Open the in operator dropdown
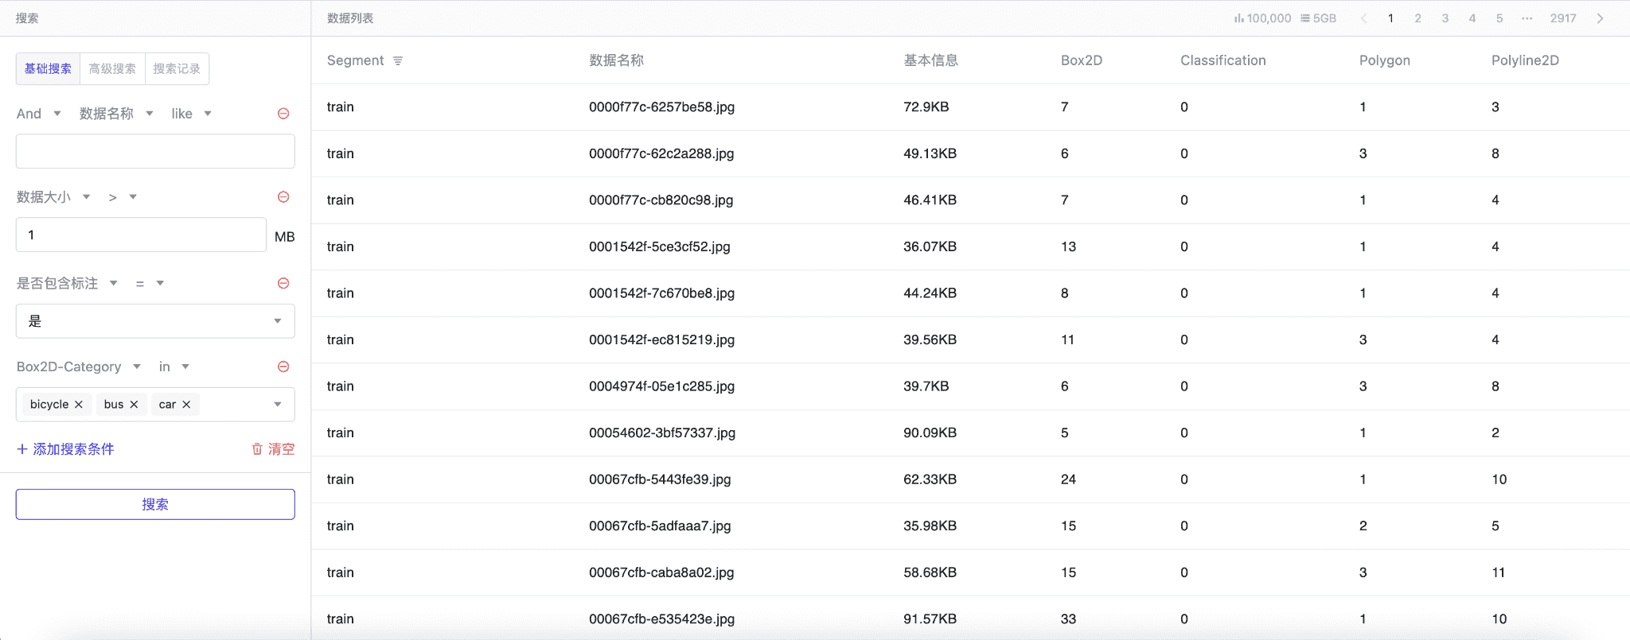Image resolution: width=1630 pixels, height=640 pixels. pos(174,367)
